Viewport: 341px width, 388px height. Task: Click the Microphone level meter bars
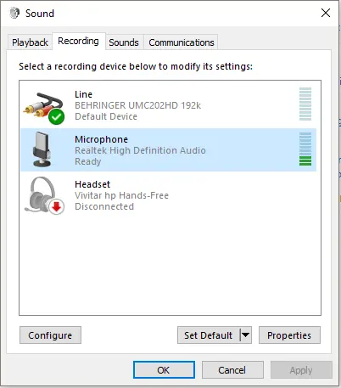pyautogui.click(x=305, y=149)
